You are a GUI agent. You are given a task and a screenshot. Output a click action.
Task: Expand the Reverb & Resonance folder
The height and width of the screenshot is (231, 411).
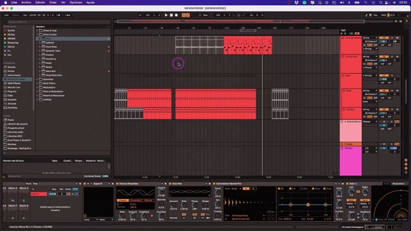click(x=37, y=96)
